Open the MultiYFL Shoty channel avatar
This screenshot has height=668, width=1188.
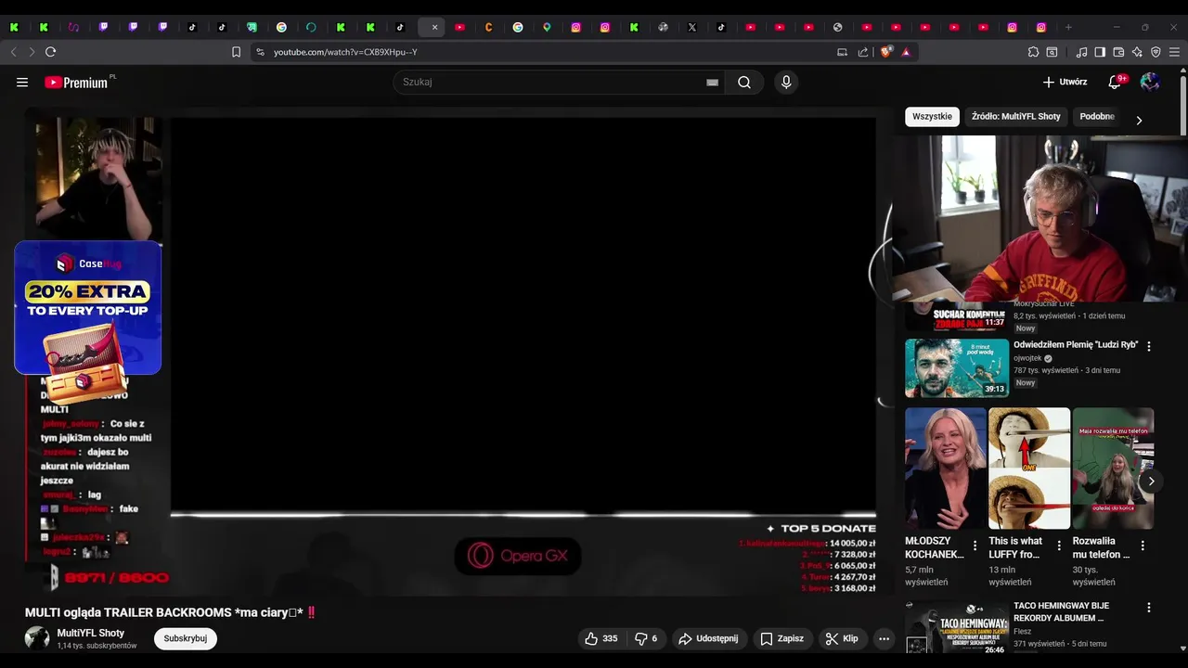click(x=37, y=638)
